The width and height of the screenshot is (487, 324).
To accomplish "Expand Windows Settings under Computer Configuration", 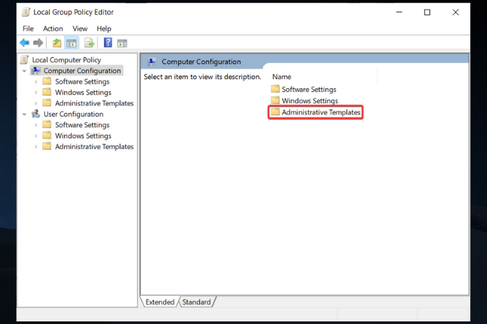I will pyautogui.click(x=36, y=93).
